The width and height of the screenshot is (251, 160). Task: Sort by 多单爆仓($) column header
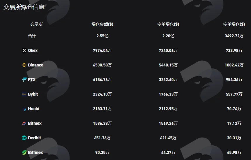[168, 24]
